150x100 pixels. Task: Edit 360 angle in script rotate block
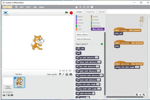pyautogui.click(x=137, y=67)
